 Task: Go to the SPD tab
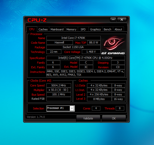coord(83,29)
